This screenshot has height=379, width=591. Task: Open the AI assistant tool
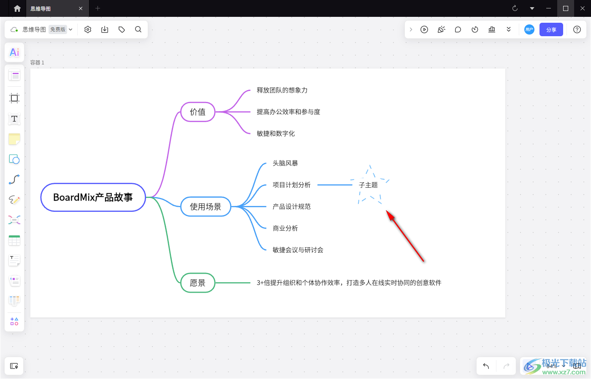(14, 52)
